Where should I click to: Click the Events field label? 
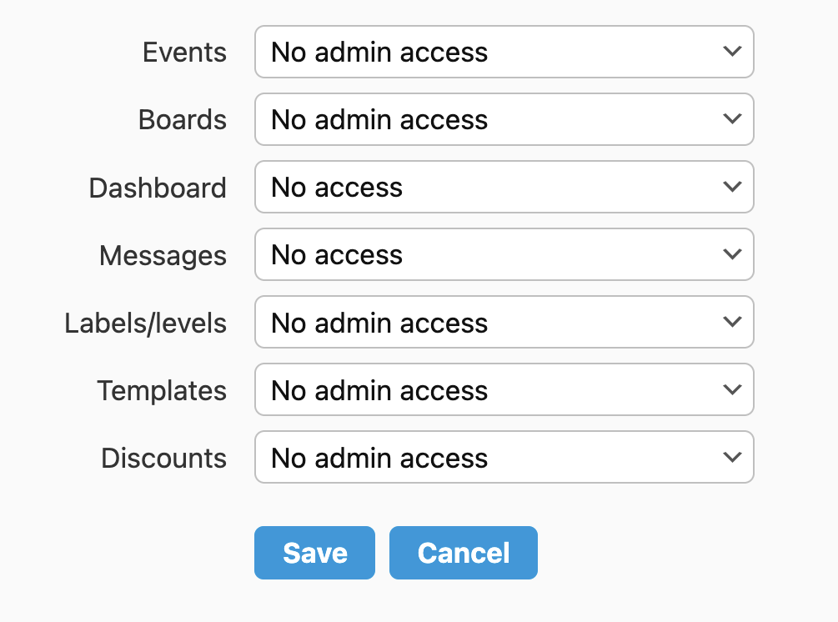[184, 53]
